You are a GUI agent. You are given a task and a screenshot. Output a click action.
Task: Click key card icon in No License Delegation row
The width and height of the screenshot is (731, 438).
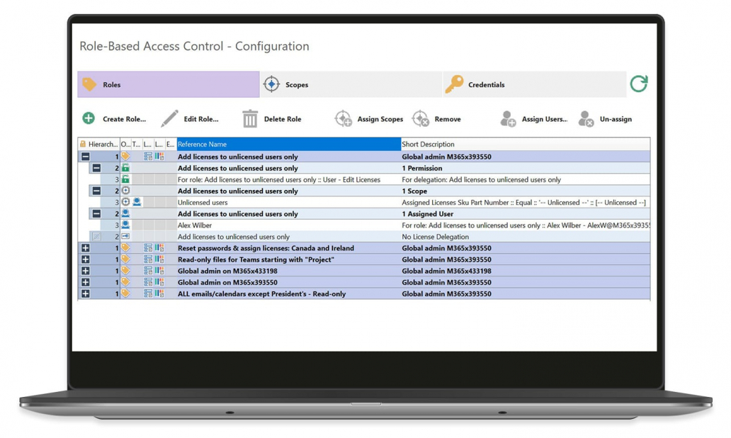[x=125, y=237]
